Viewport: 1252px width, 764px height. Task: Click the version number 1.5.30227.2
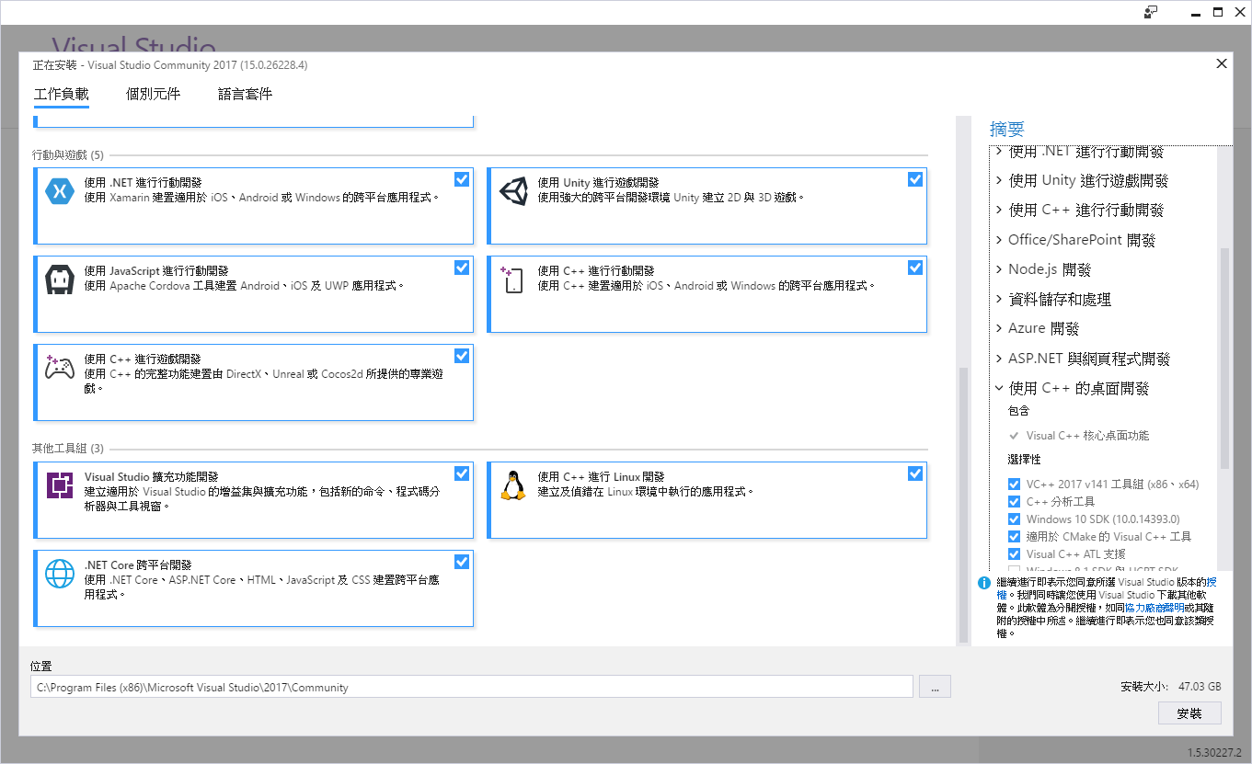click(1213, 752)
